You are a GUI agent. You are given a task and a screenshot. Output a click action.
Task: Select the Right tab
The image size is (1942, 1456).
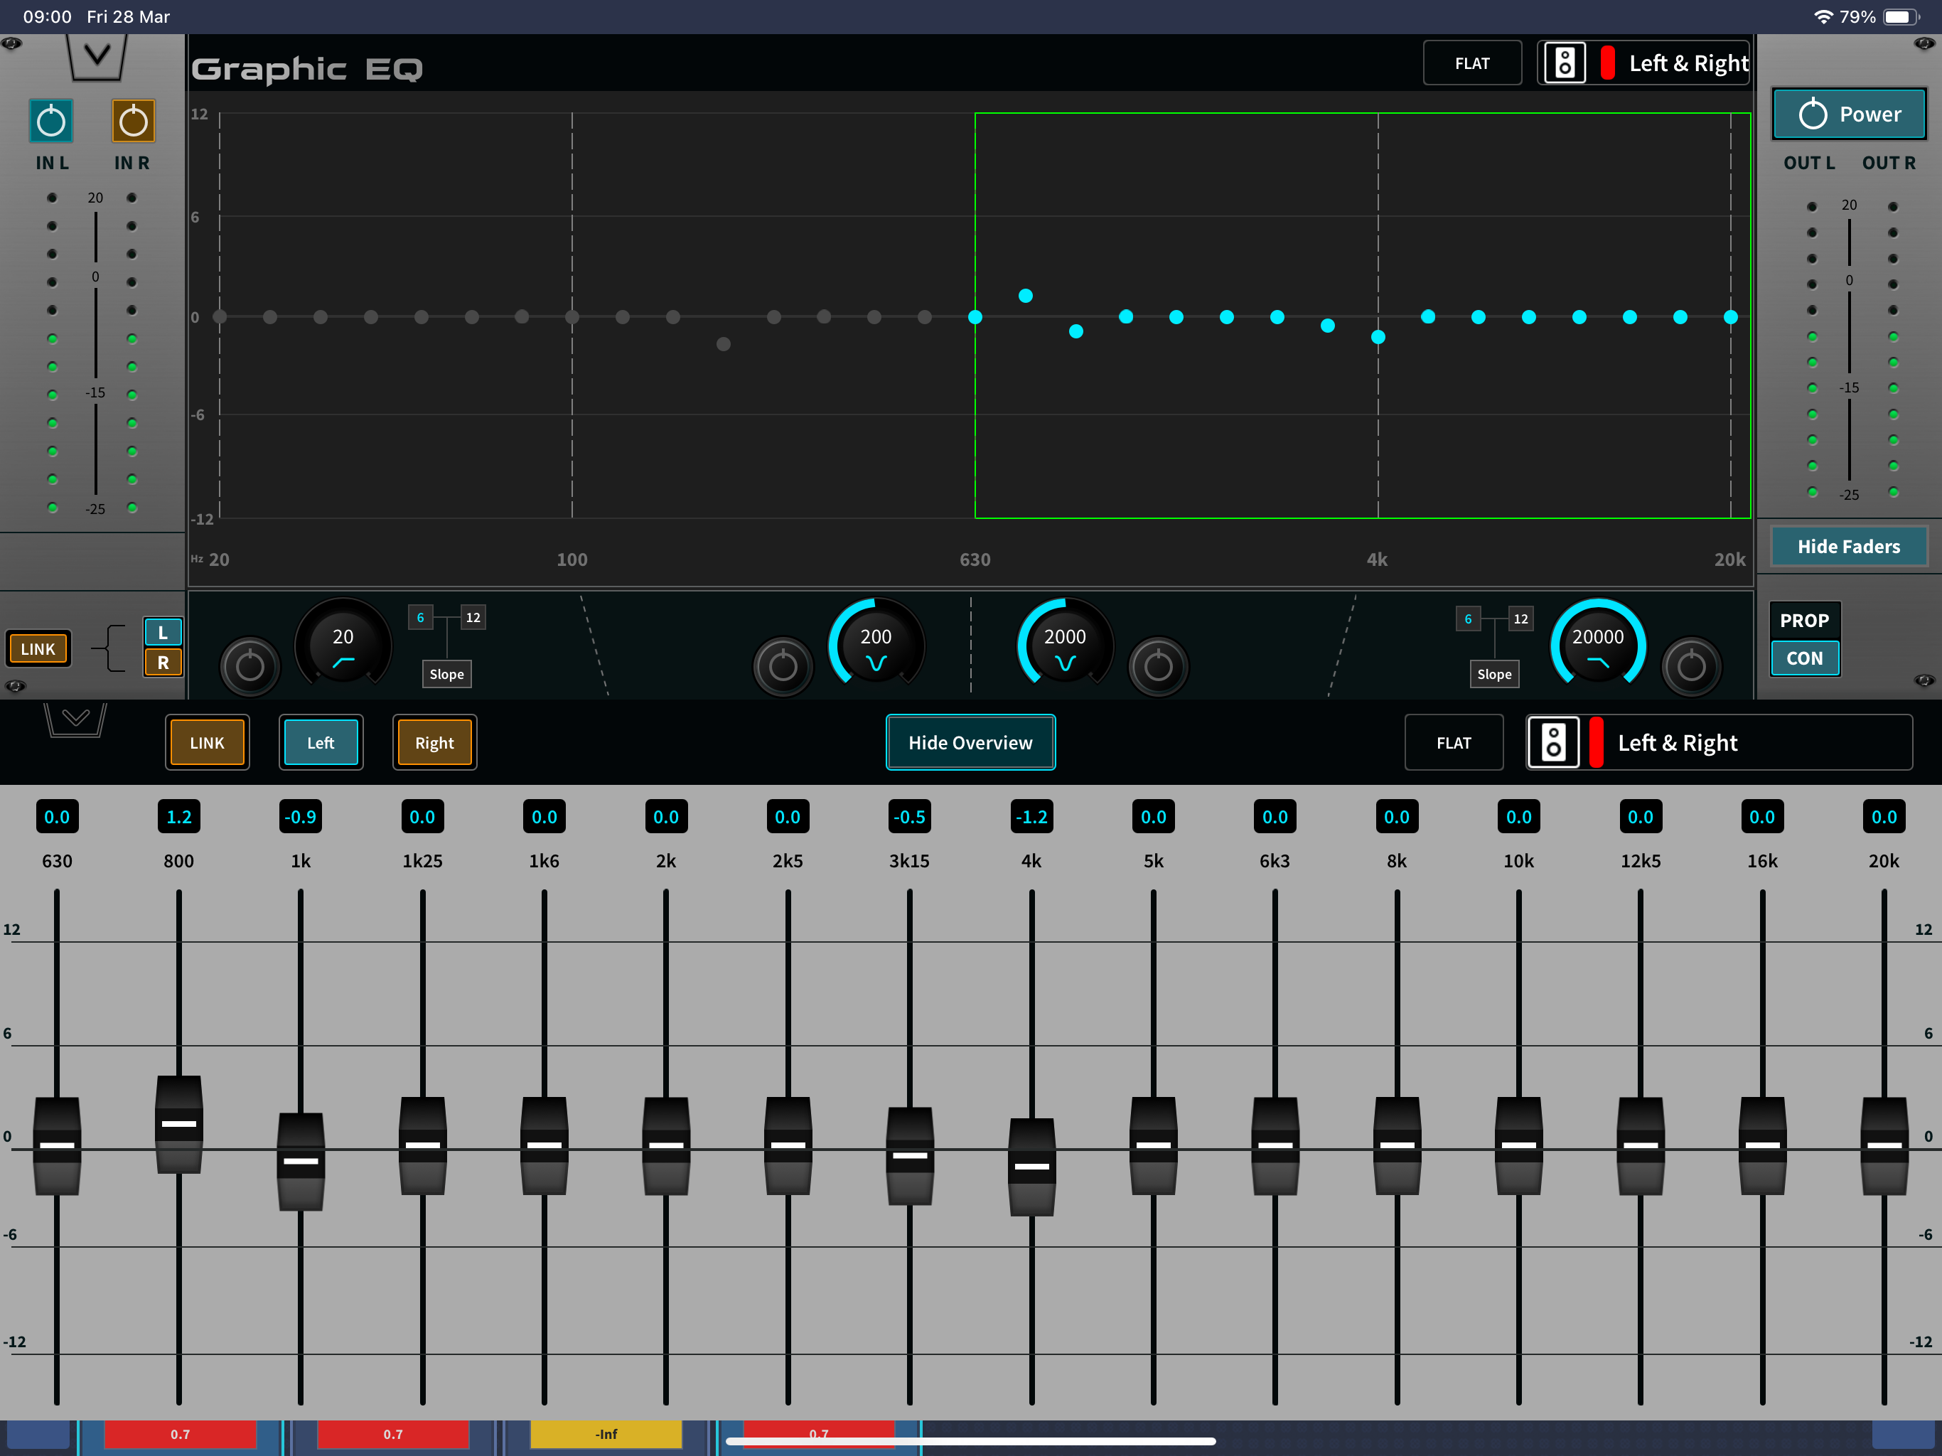(434, 743)
